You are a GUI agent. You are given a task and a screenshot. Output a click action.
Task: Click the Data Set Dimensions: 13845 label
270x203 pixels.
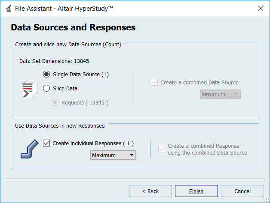click(54, 61)
